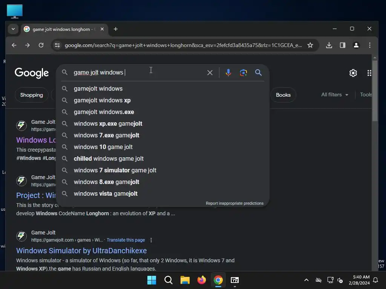Open Chrome downloads icon
Screen dimensions: 386x289
(x=329, y=45)
